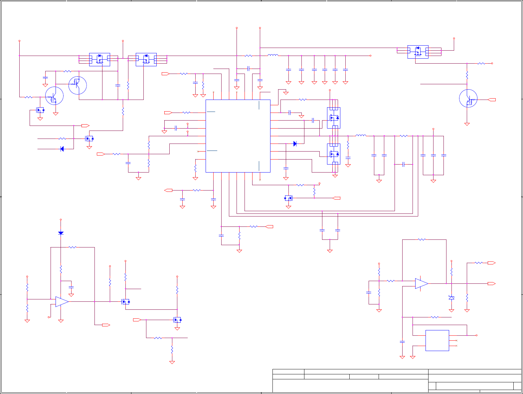Select the sense resistor right of the output inductor
523x394 pixels.
tap(404, 136)
